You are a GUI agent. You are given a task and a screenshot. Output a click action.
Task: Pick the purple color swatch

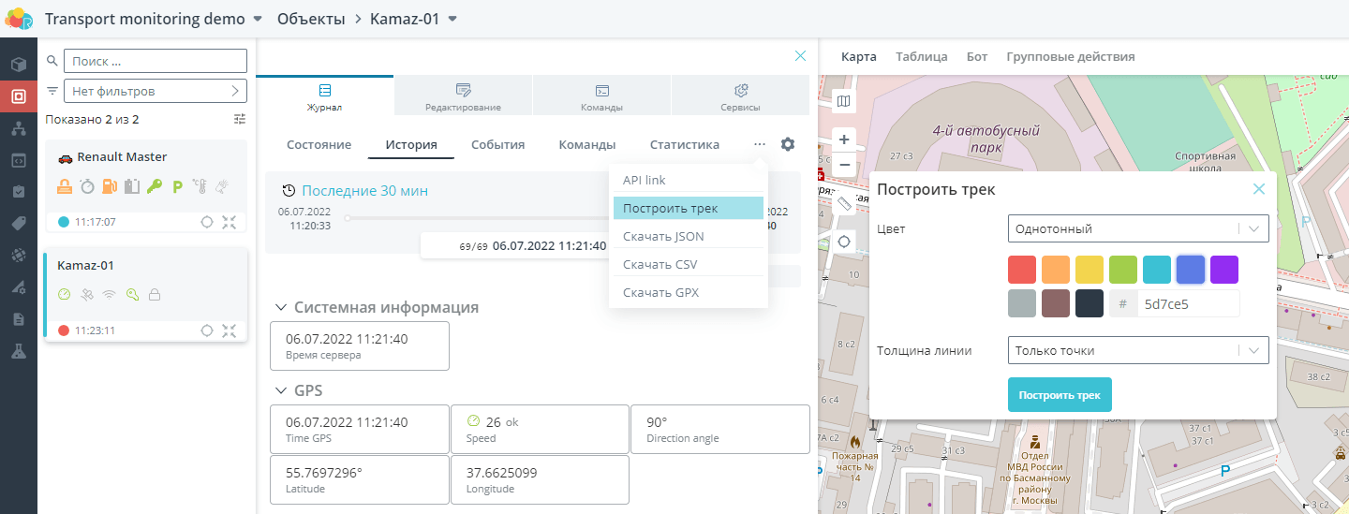(1224, 270)
